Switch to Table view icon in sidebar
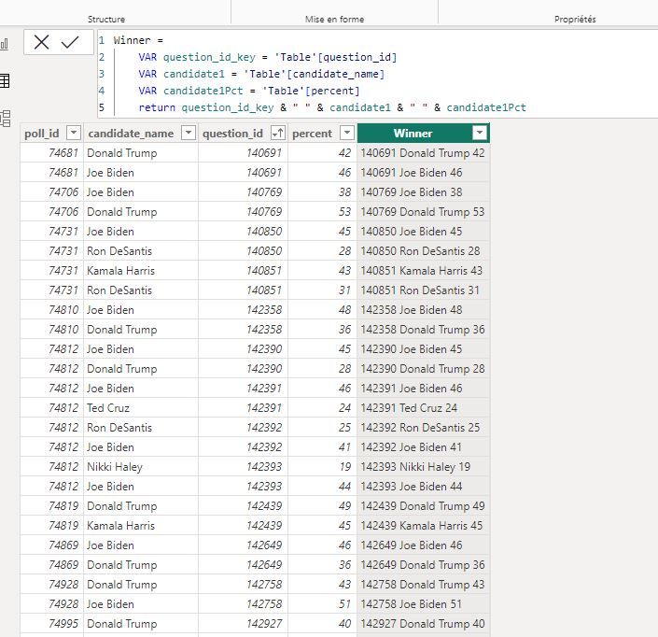Image resolution: width=658 pixels, height=637 pixels. click(5, 80)
